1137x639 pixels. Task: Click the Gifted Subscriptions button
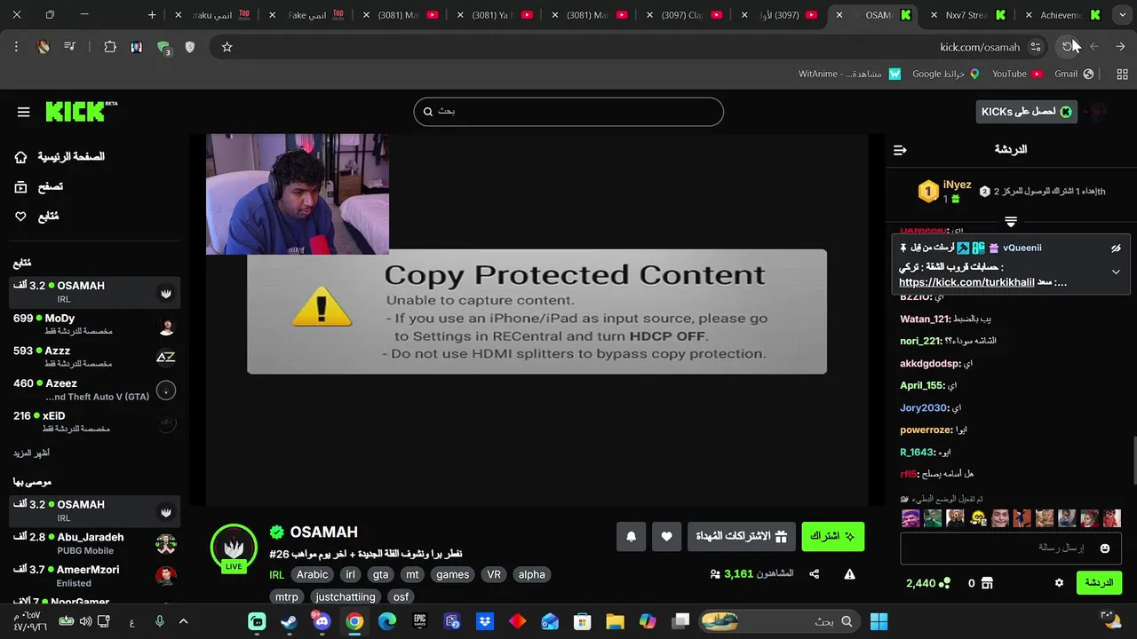(x=741, y=536)
